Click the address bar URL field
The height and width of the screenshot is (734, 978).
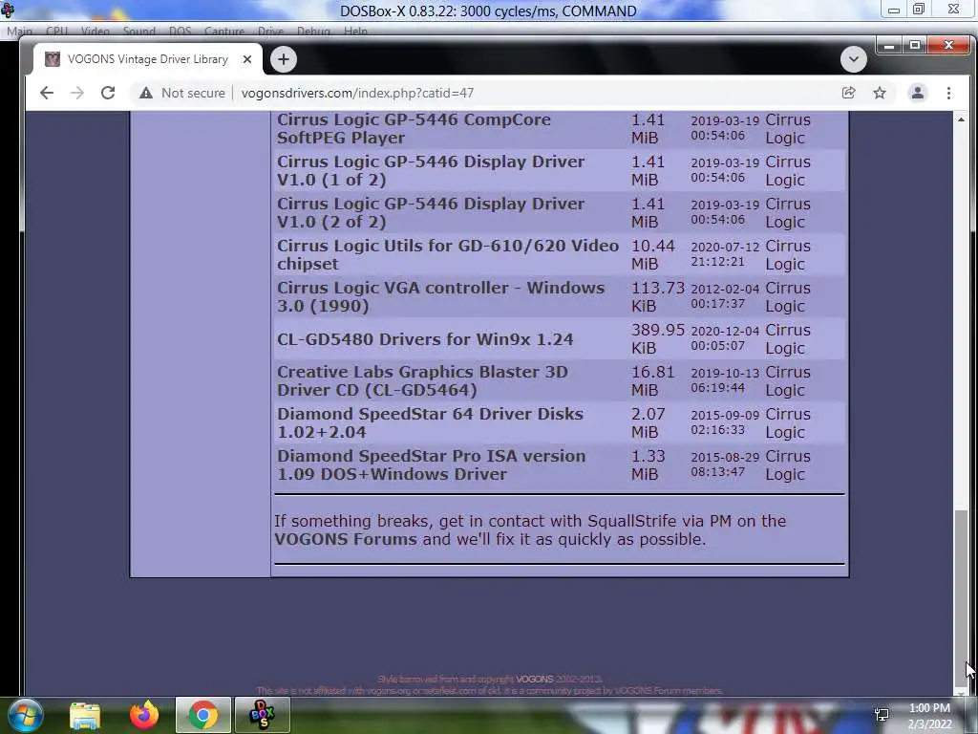(357, 93)
